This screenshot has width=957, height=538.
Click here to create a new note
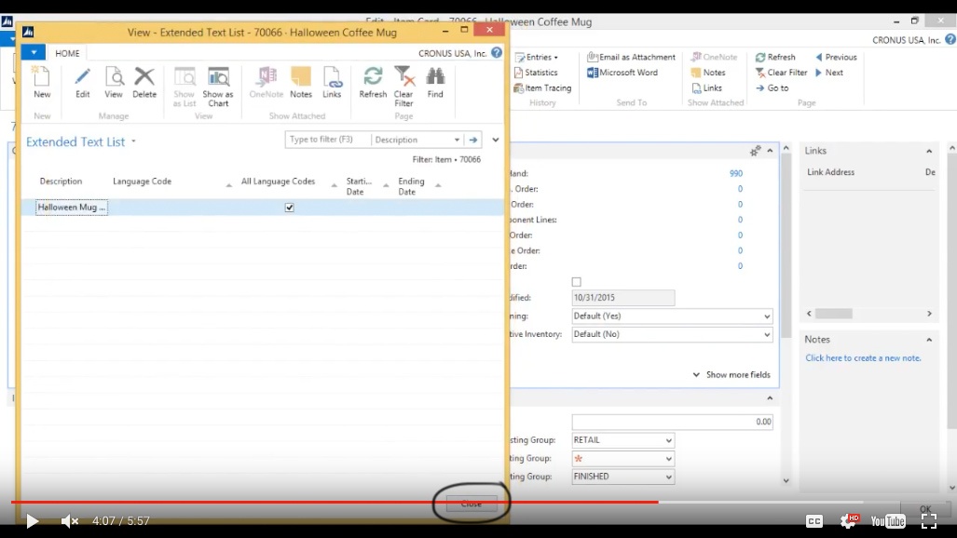click(x=863, y=358)
